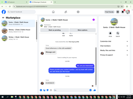Open the Chrome profile icon
133x99 pixels.
click(127, 6)
